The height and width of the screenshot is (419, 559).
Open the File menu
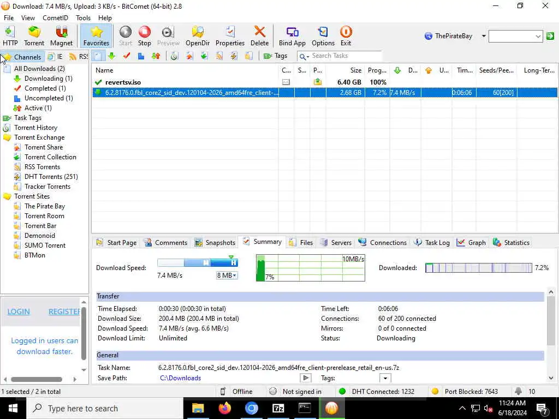pos(9,18)
